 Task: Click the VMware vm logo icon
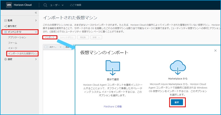[9, 5]
